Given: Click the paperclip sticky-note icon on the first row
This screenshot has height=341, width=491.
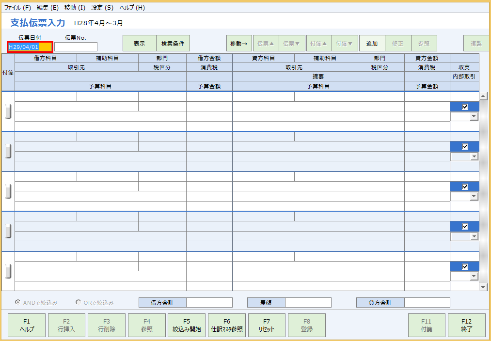Looking at the screenshot, I should click(7, 111).
